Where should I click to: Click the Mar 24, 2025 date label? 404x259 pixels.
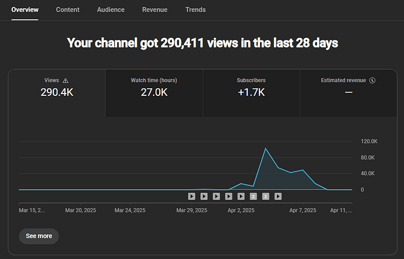click(x=130, y=210)
